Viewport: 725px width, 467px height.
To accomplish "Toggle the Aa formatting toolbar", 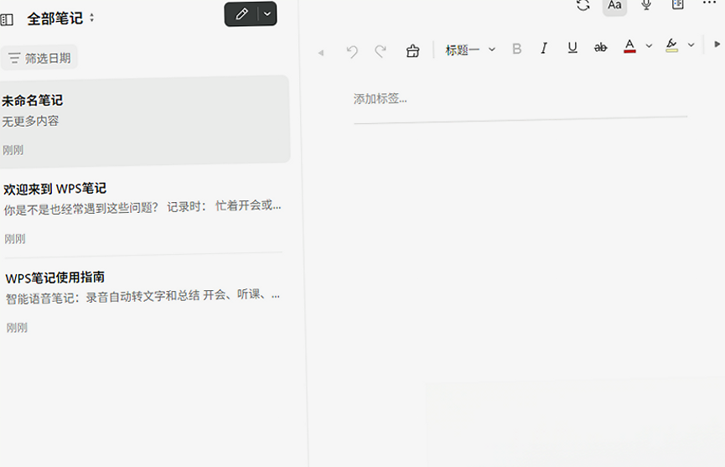I will point(614,6).
